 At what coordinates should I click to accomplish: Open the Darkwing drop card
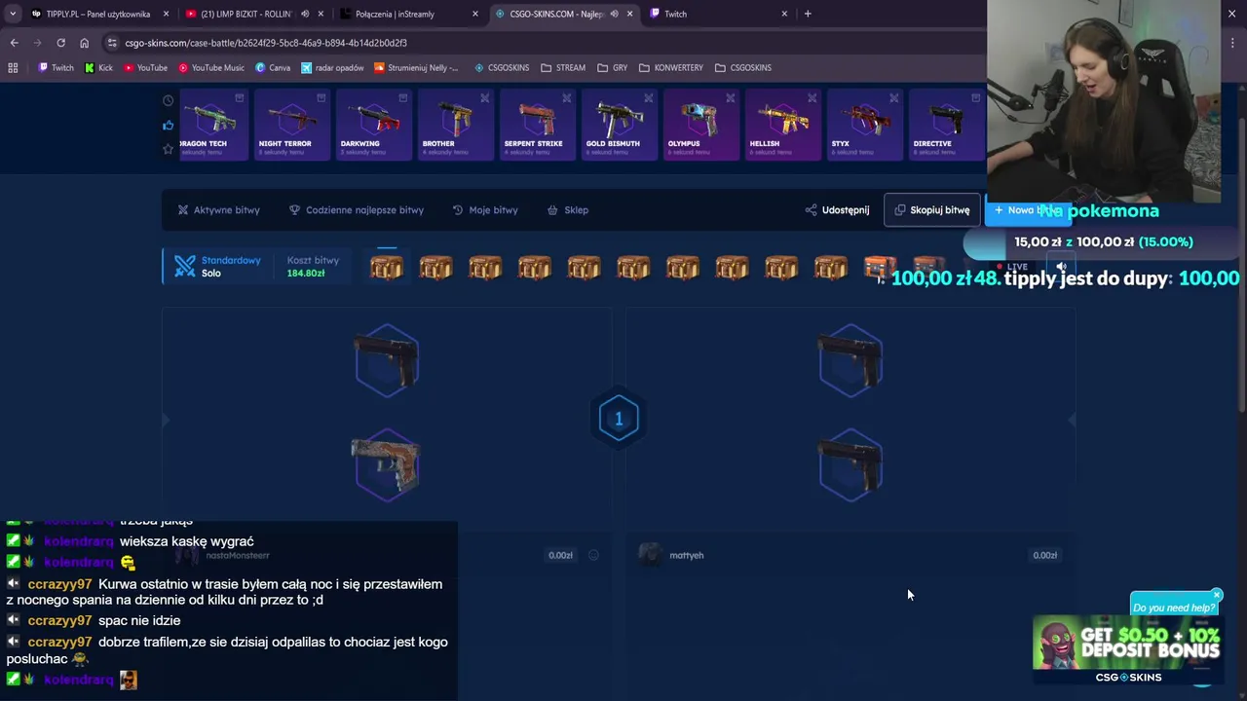(373, 125)
